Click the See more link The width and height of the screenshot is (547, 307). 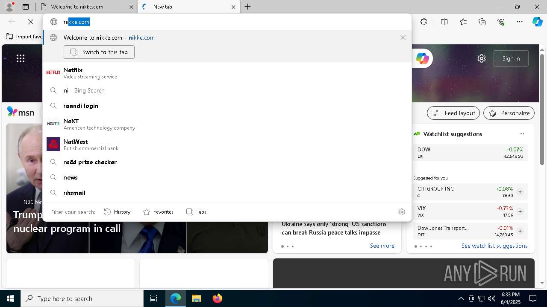[382, 246]
